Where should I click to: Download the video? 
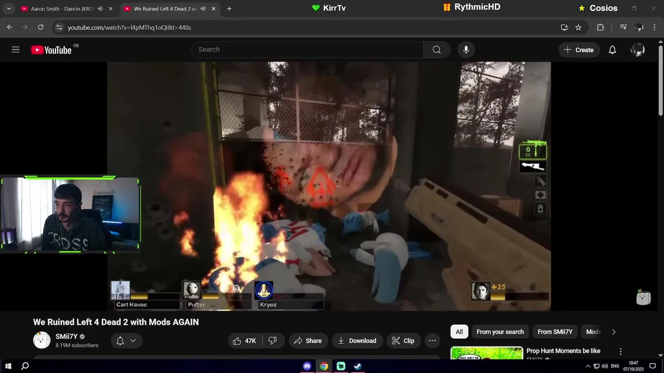357,341
